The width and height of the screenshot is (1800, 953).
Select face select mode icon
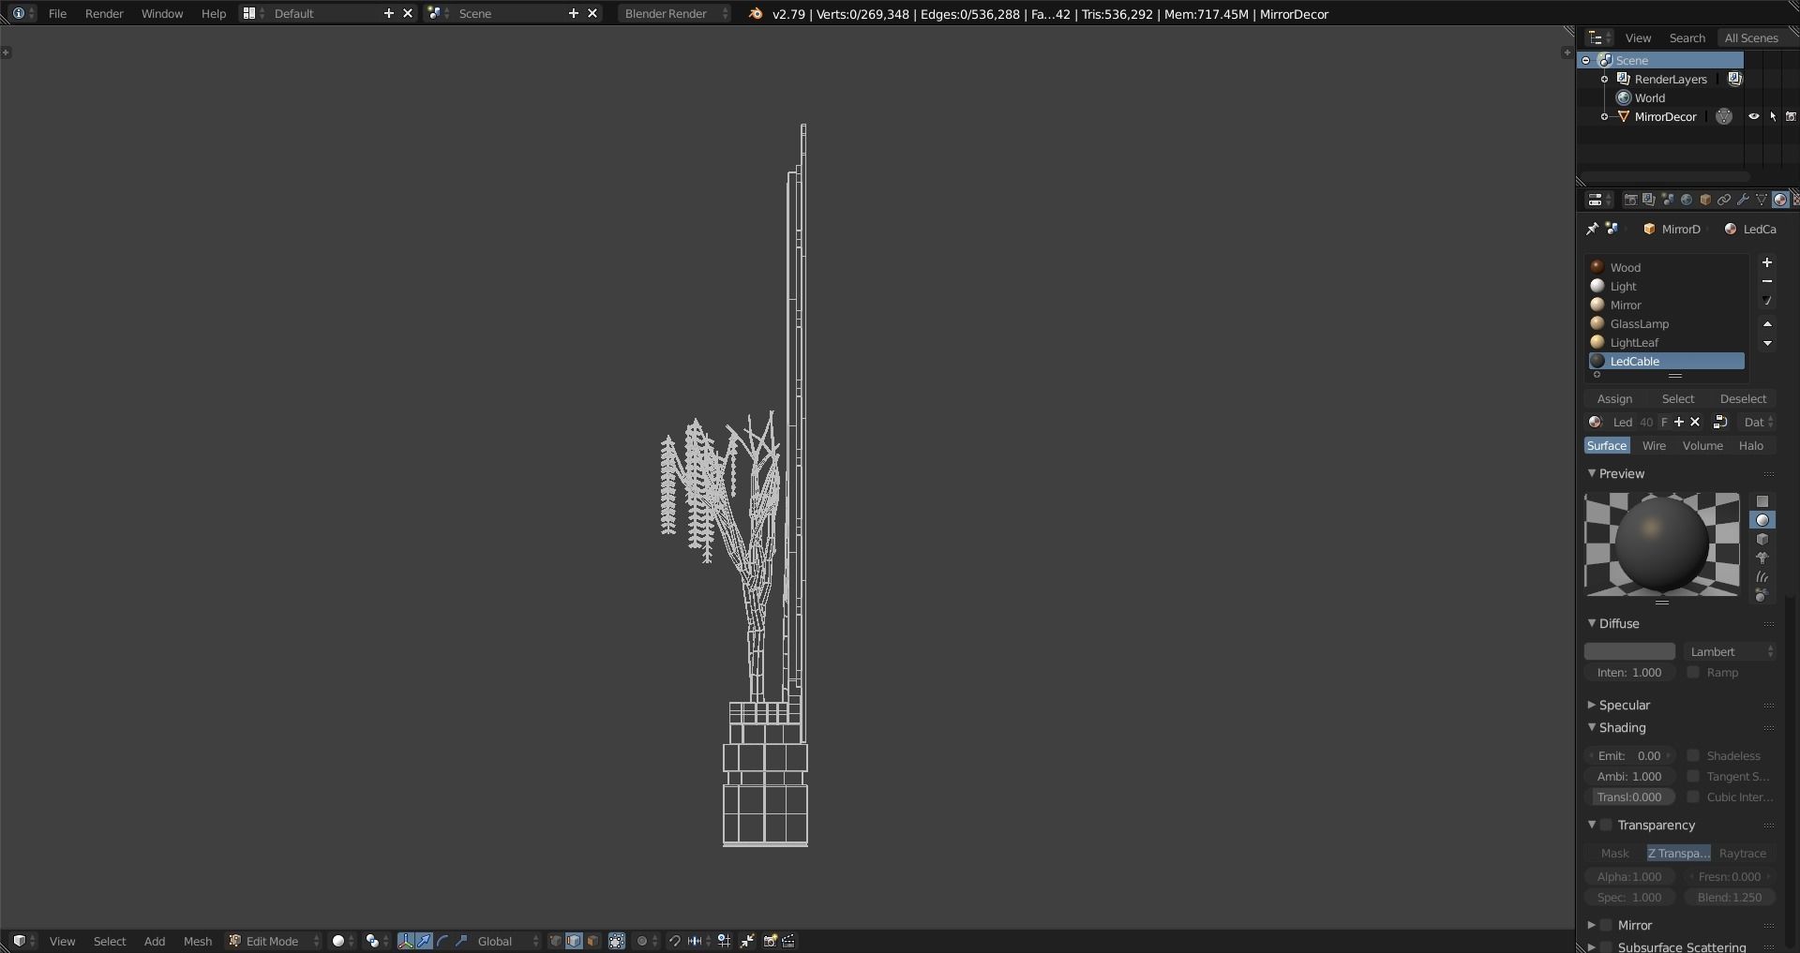592,941
